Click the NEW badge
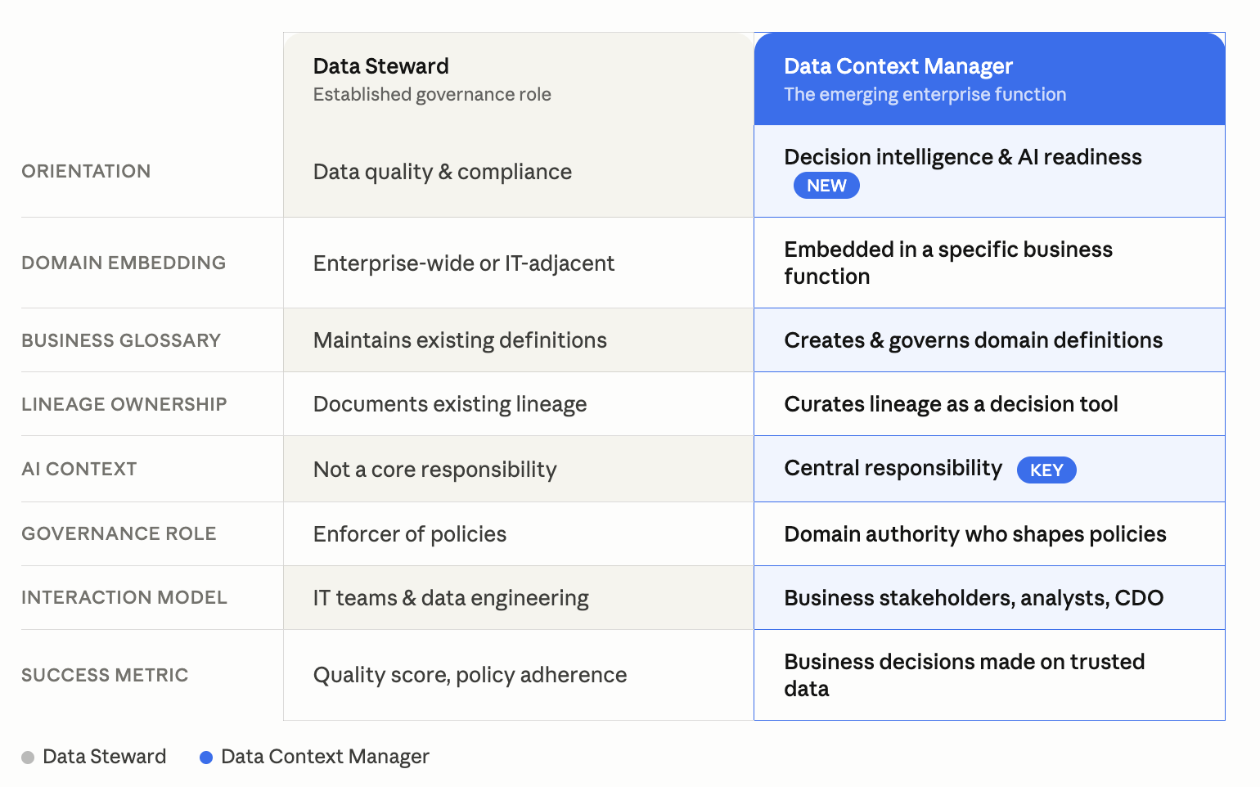 pos(826,186)
